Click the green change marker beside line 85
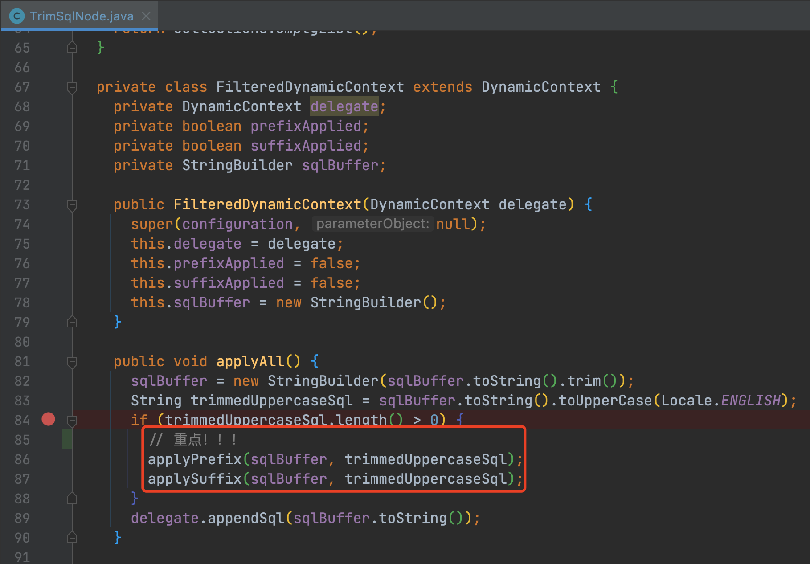 pos(67,439)
